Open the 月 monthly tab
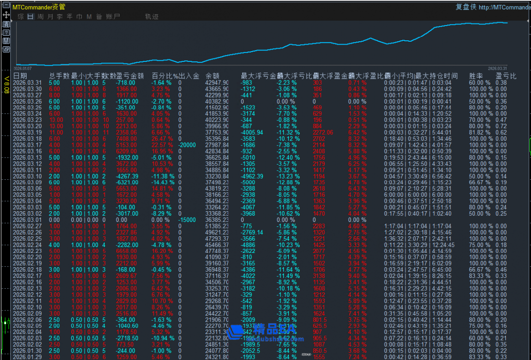Viewport: 531px width, 360px height. click(50, 17)
